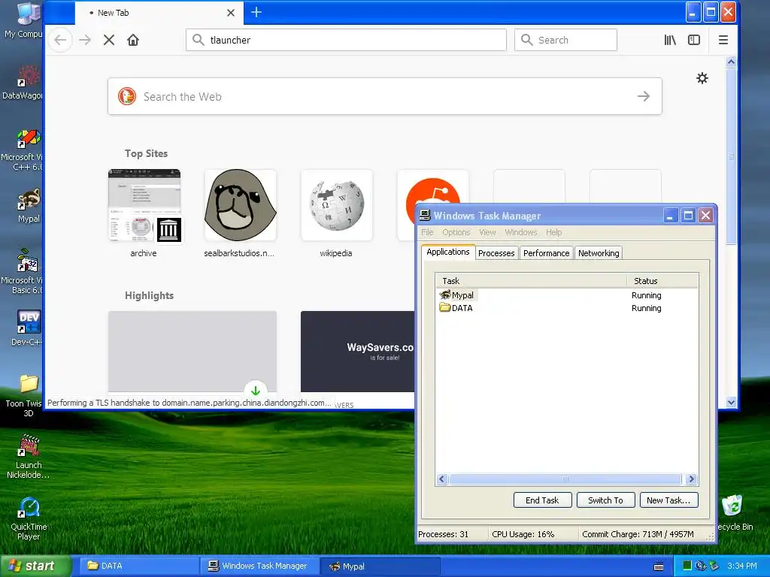The width and height of the screenshot is (770, 577).
Task: Open the File menu in Task Manager
Action: coord(427,232)
